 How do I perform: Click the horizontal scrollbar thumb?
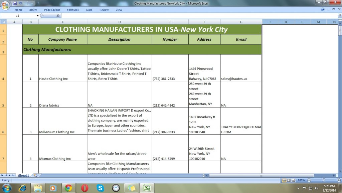[x=261, y=175]
